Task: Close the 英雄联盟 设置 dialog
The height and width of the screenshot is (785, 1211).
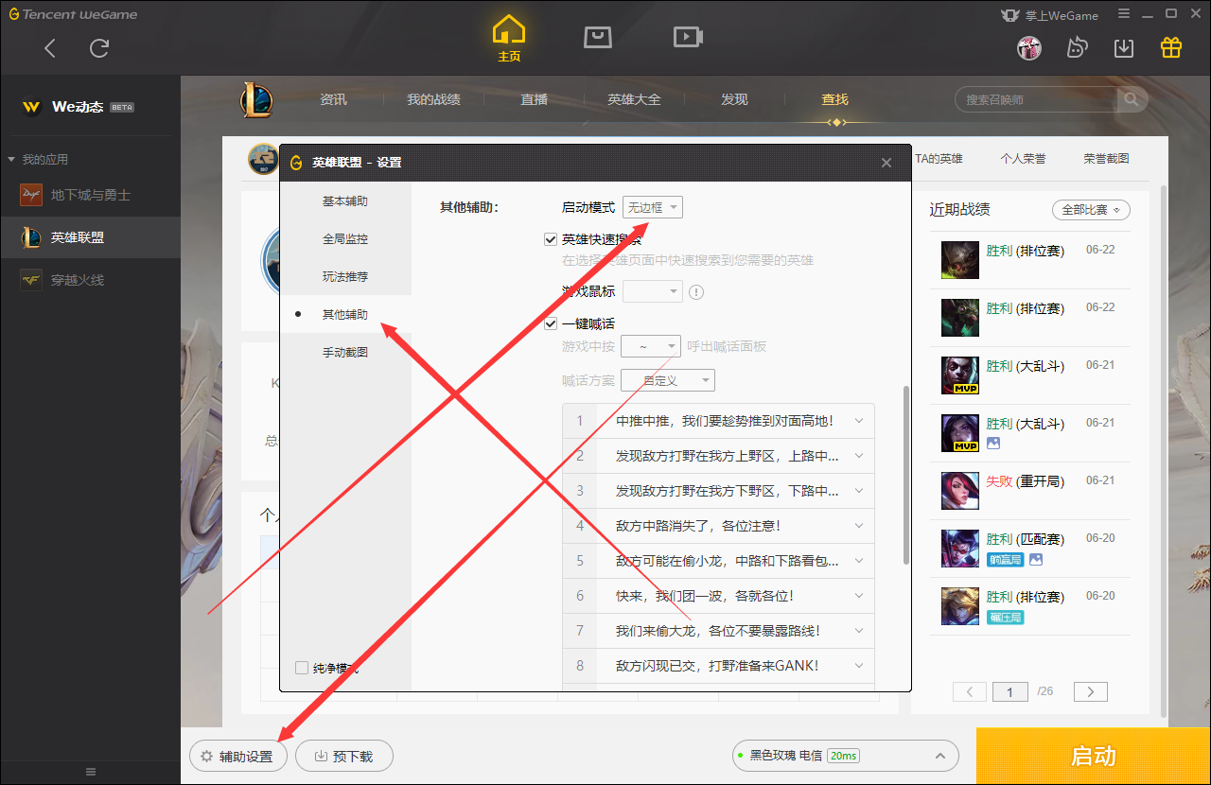Action: tap(886, 163)
